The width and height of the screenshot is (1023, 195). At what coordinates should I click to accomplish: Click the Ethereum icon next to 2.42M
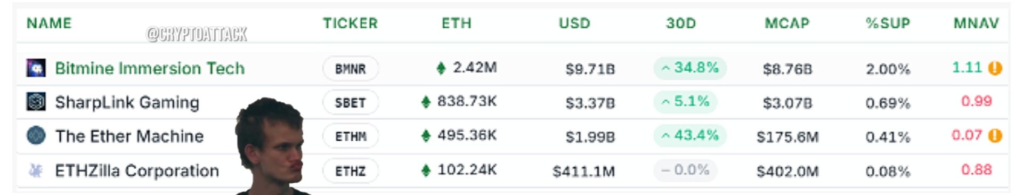pyautogui.click(x=441, y=68)
